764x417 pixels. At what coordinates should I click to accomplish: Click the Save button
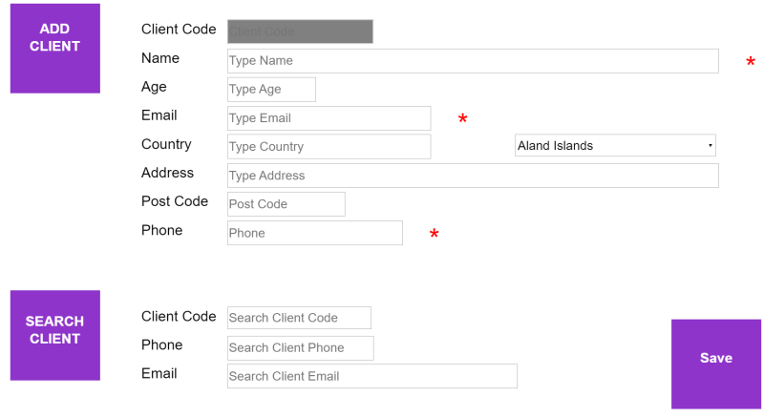click(x=715, y=364)
